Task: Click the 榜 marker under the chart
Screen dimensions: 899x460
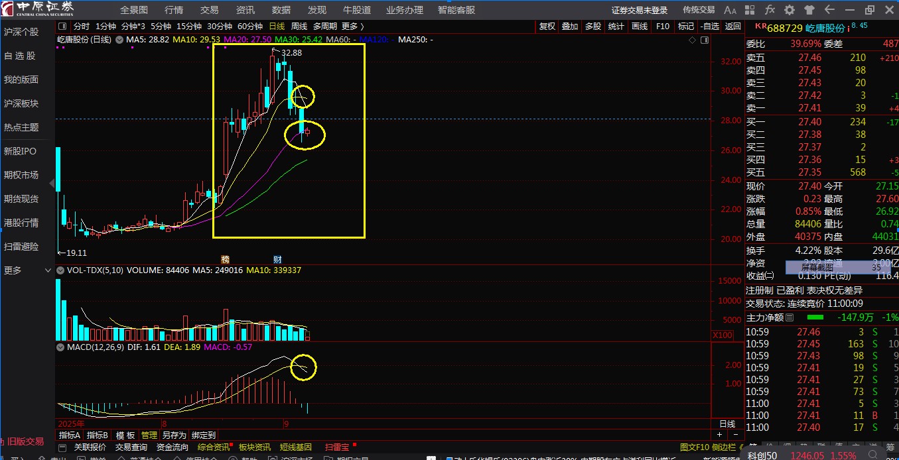Action: pyautogui.click(x=225, y=258)
